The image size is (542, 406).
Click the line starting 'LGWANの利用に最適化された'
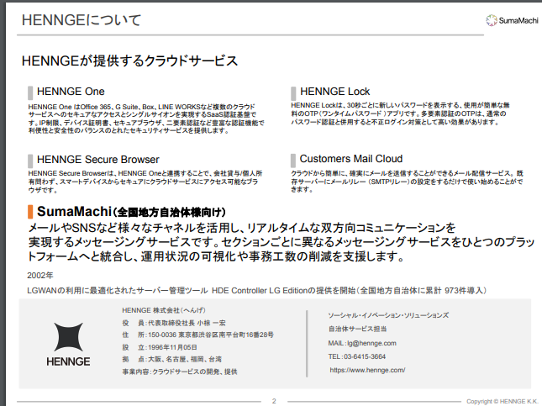point(257,291)
